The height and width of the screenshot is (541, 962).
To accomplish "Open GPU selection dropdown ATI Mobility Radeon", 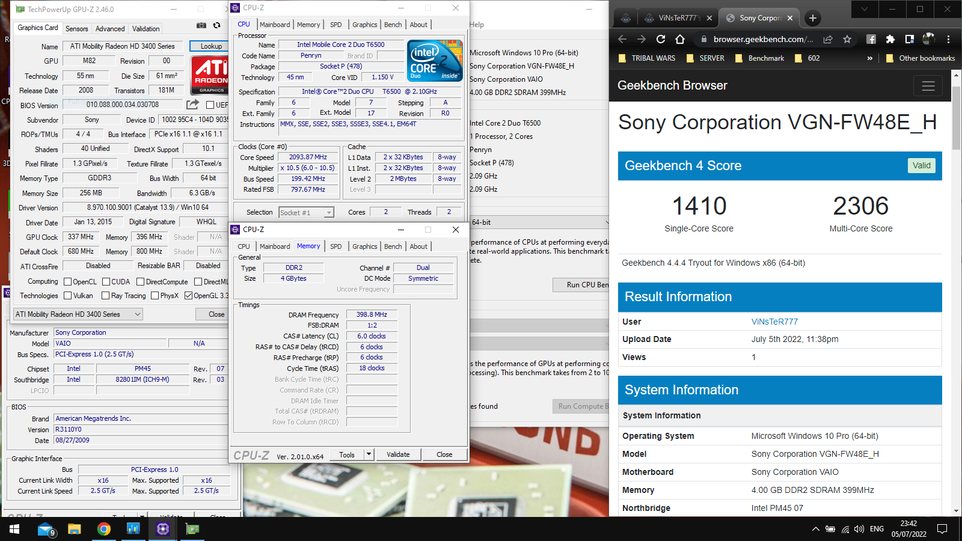I will 78,314.
